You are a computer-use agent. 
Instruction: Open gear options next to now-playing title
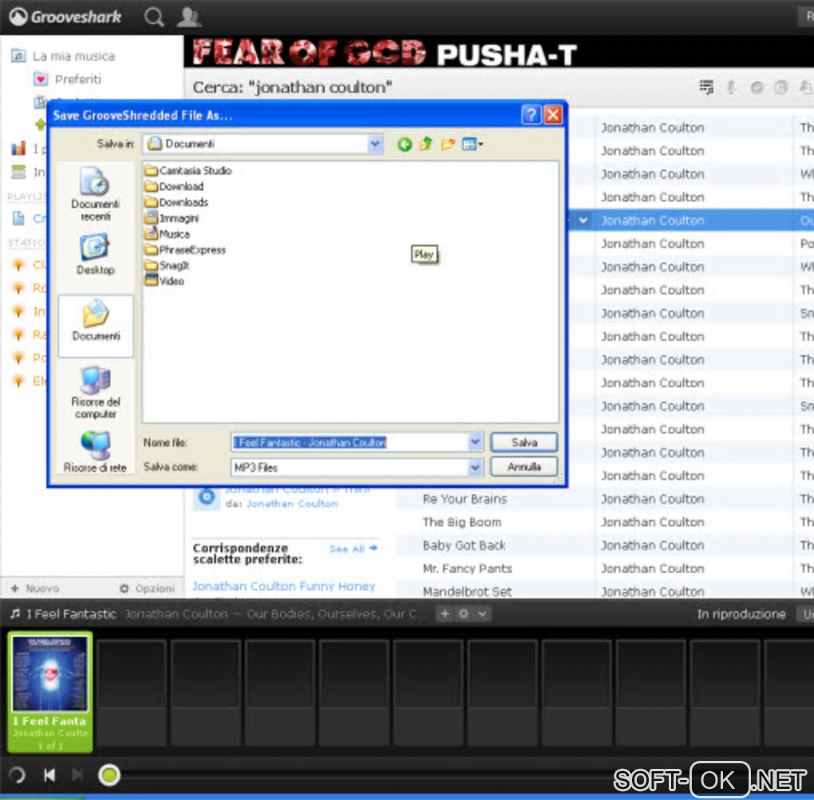[464, 613]
